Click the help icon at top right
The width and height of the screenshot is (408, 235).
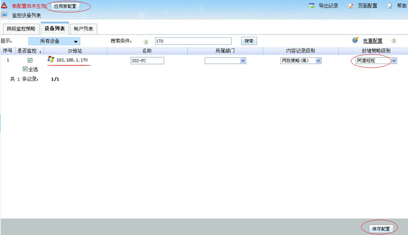[391, 6]
